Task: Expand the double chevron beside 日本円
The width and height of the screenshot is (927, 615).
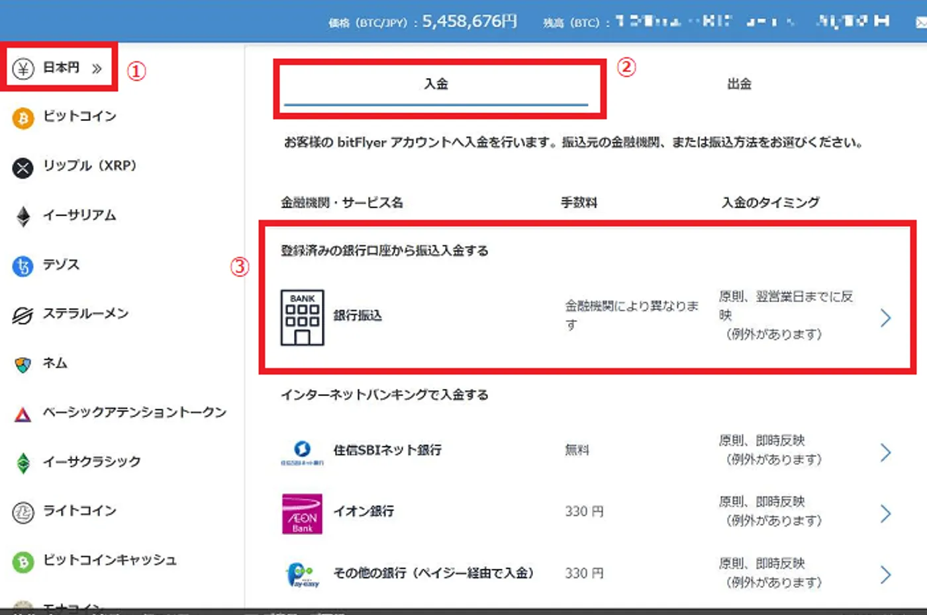Action: pos(97,68)
